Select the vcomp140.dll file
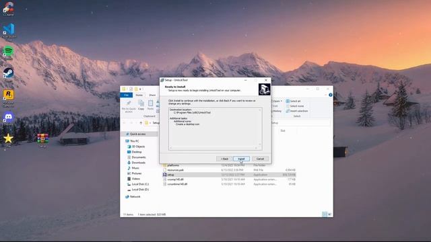Image resolution: width=431 pixels, height=242 pixels. [229, 179]
